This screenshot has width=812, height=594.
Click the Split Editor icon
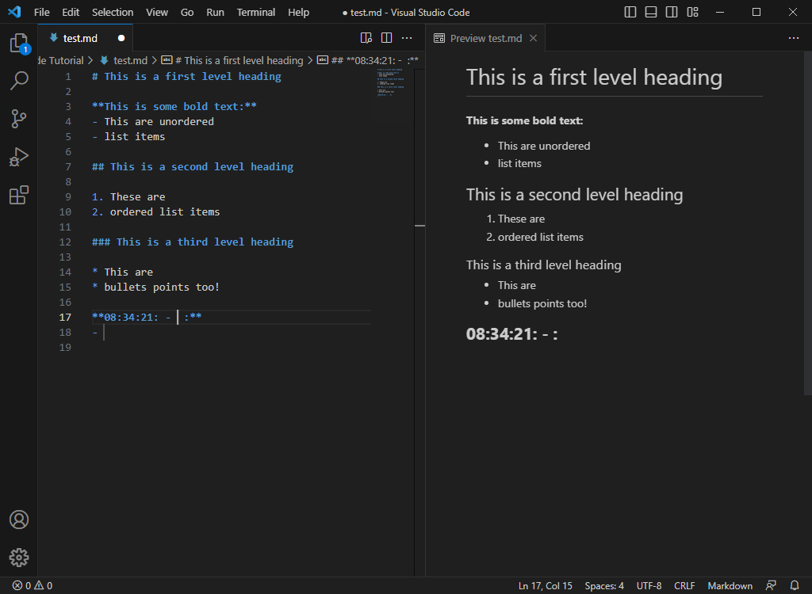[x=386, y=37]
